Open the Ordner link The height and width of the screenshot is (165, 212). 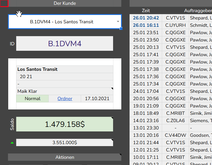pos(65,98)
